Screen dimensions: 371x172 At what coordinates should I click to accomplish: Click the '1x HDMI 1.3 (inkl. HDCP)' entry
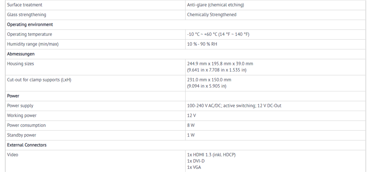[x=211, y=155]
